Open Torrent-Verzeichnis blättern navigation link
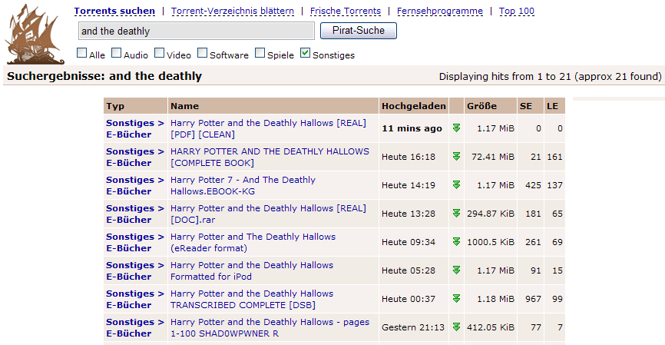This screenshot has width=665, height=345. click(233, 11)
